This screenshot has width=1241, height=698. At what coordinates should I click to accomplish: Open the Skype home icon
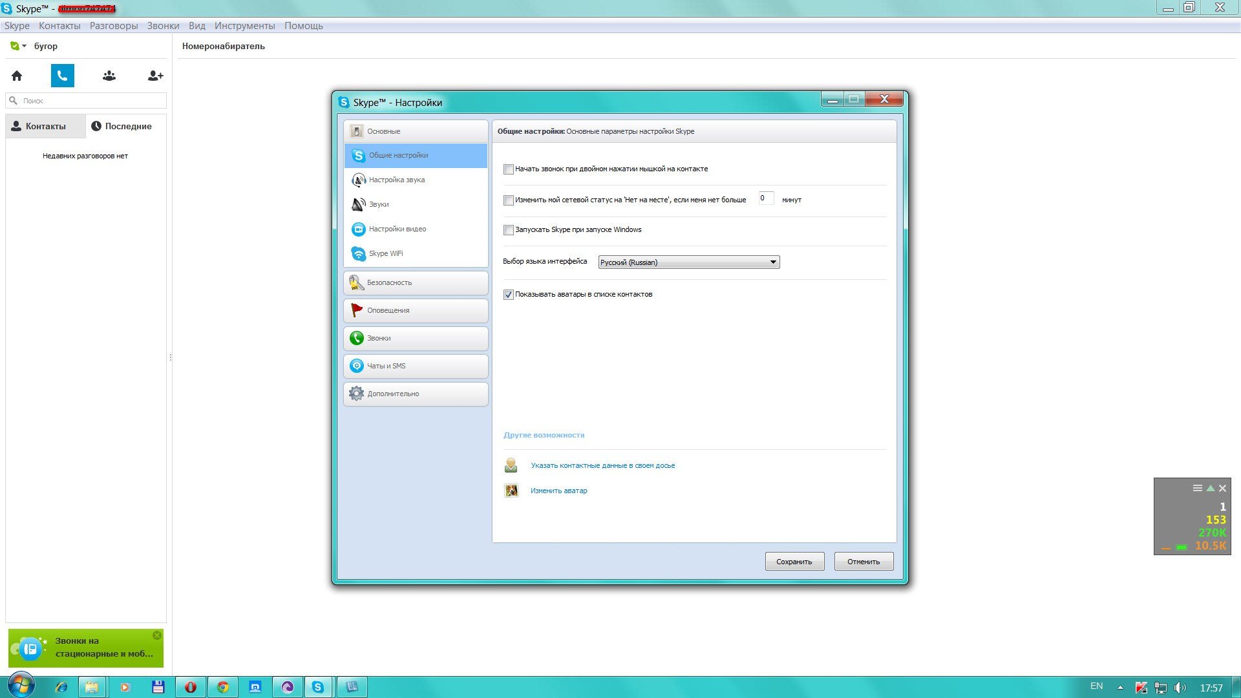pos(17,76)
